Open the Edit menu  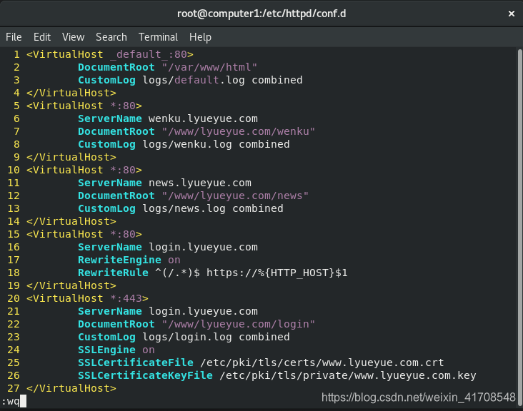[x=42, y=37]
